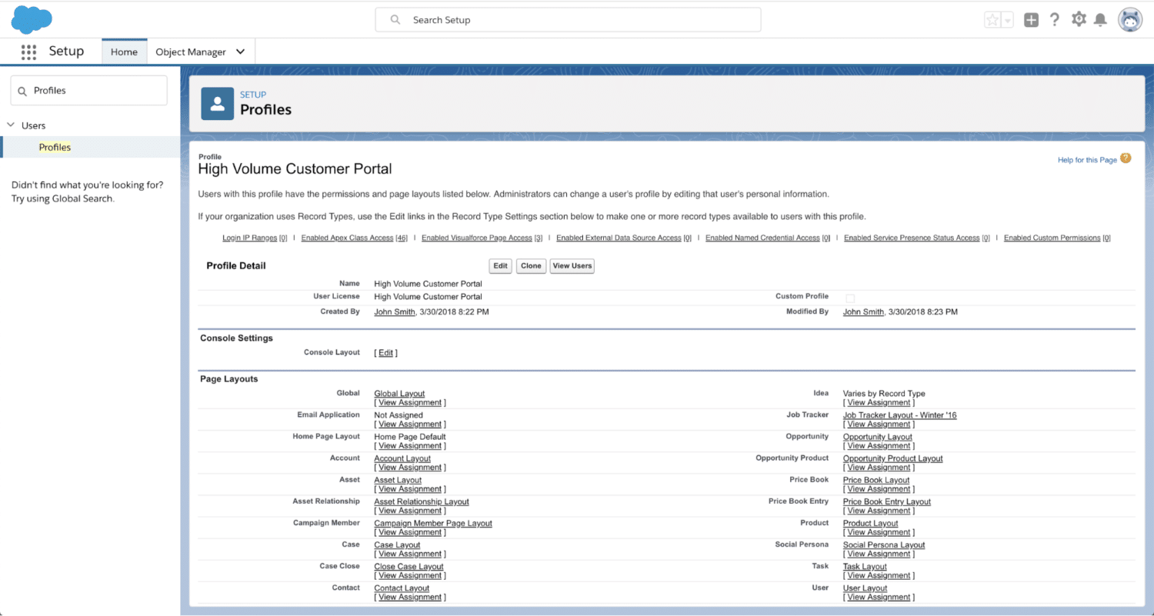Click the plus icon in the header
The width and height of the screenshot is (1154, 616).
click(x=1031, y=19)
